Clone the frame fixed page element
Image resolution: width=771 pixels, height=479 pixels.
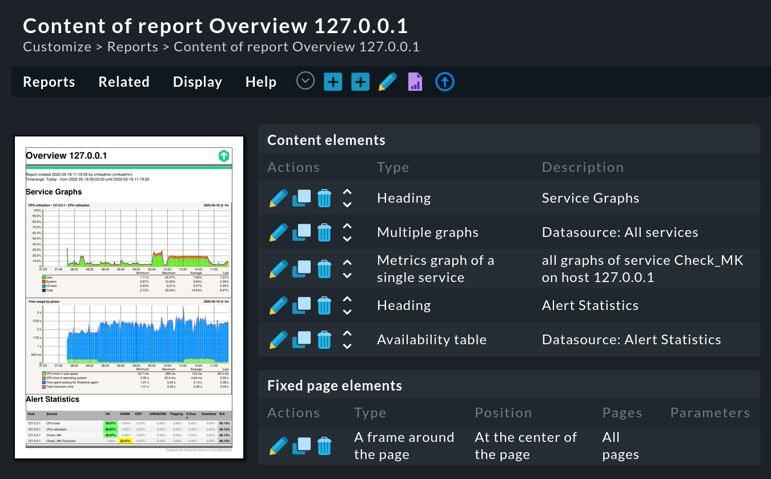pyautogui.click(x=302, y=445)
